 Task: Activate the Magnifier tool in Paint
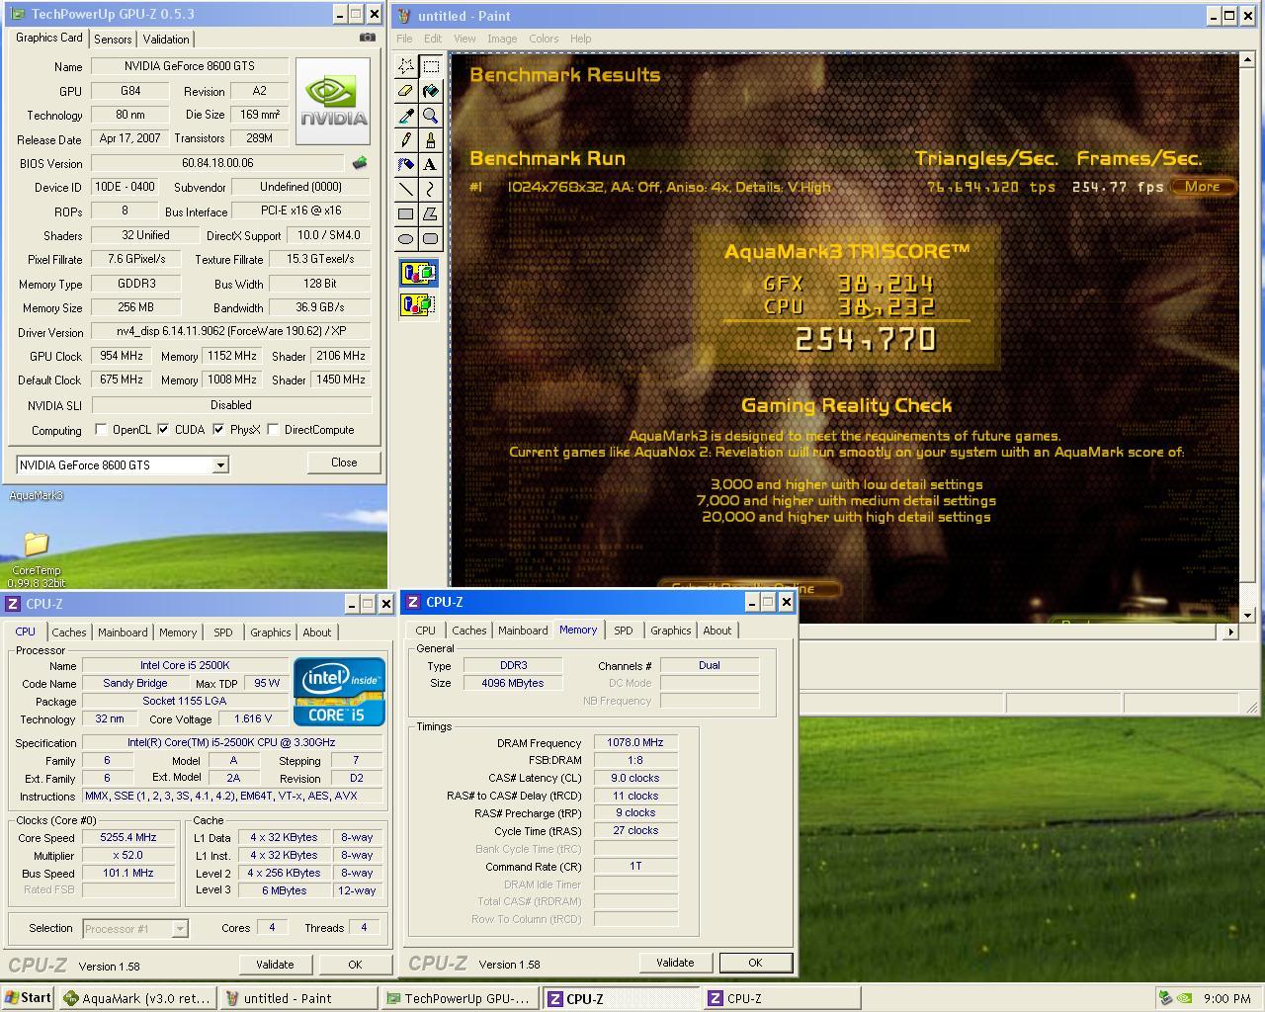[431, 116]
